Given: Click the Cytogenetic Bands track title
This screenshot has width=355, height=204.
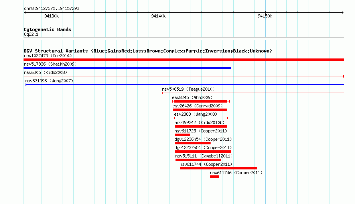Looking at the screenshot, I should 47,29.
